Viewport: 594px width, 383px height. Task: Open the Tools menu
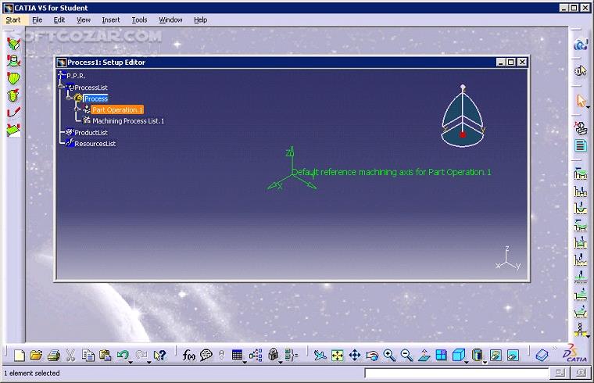[x=139, y=20]
